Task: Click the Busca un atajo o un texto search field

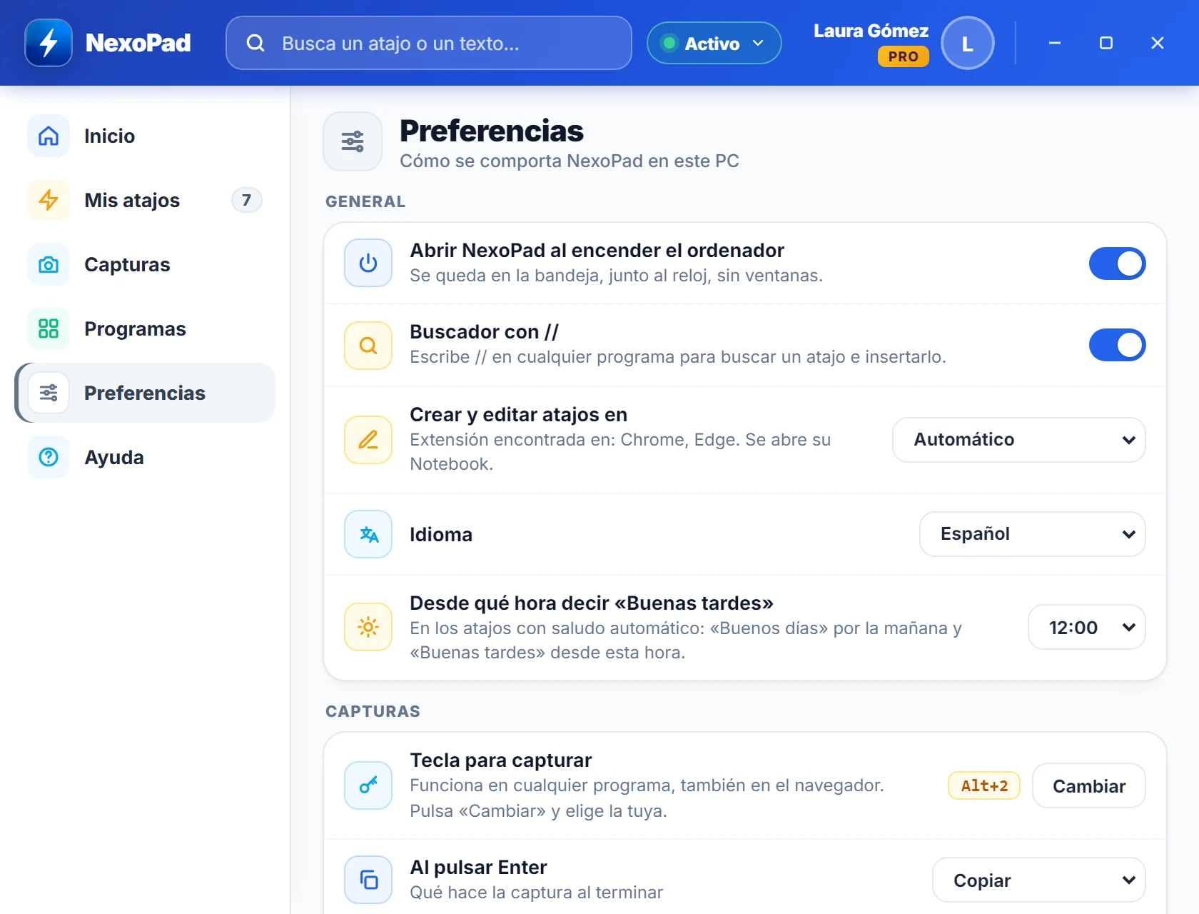Action: [429, 43]
